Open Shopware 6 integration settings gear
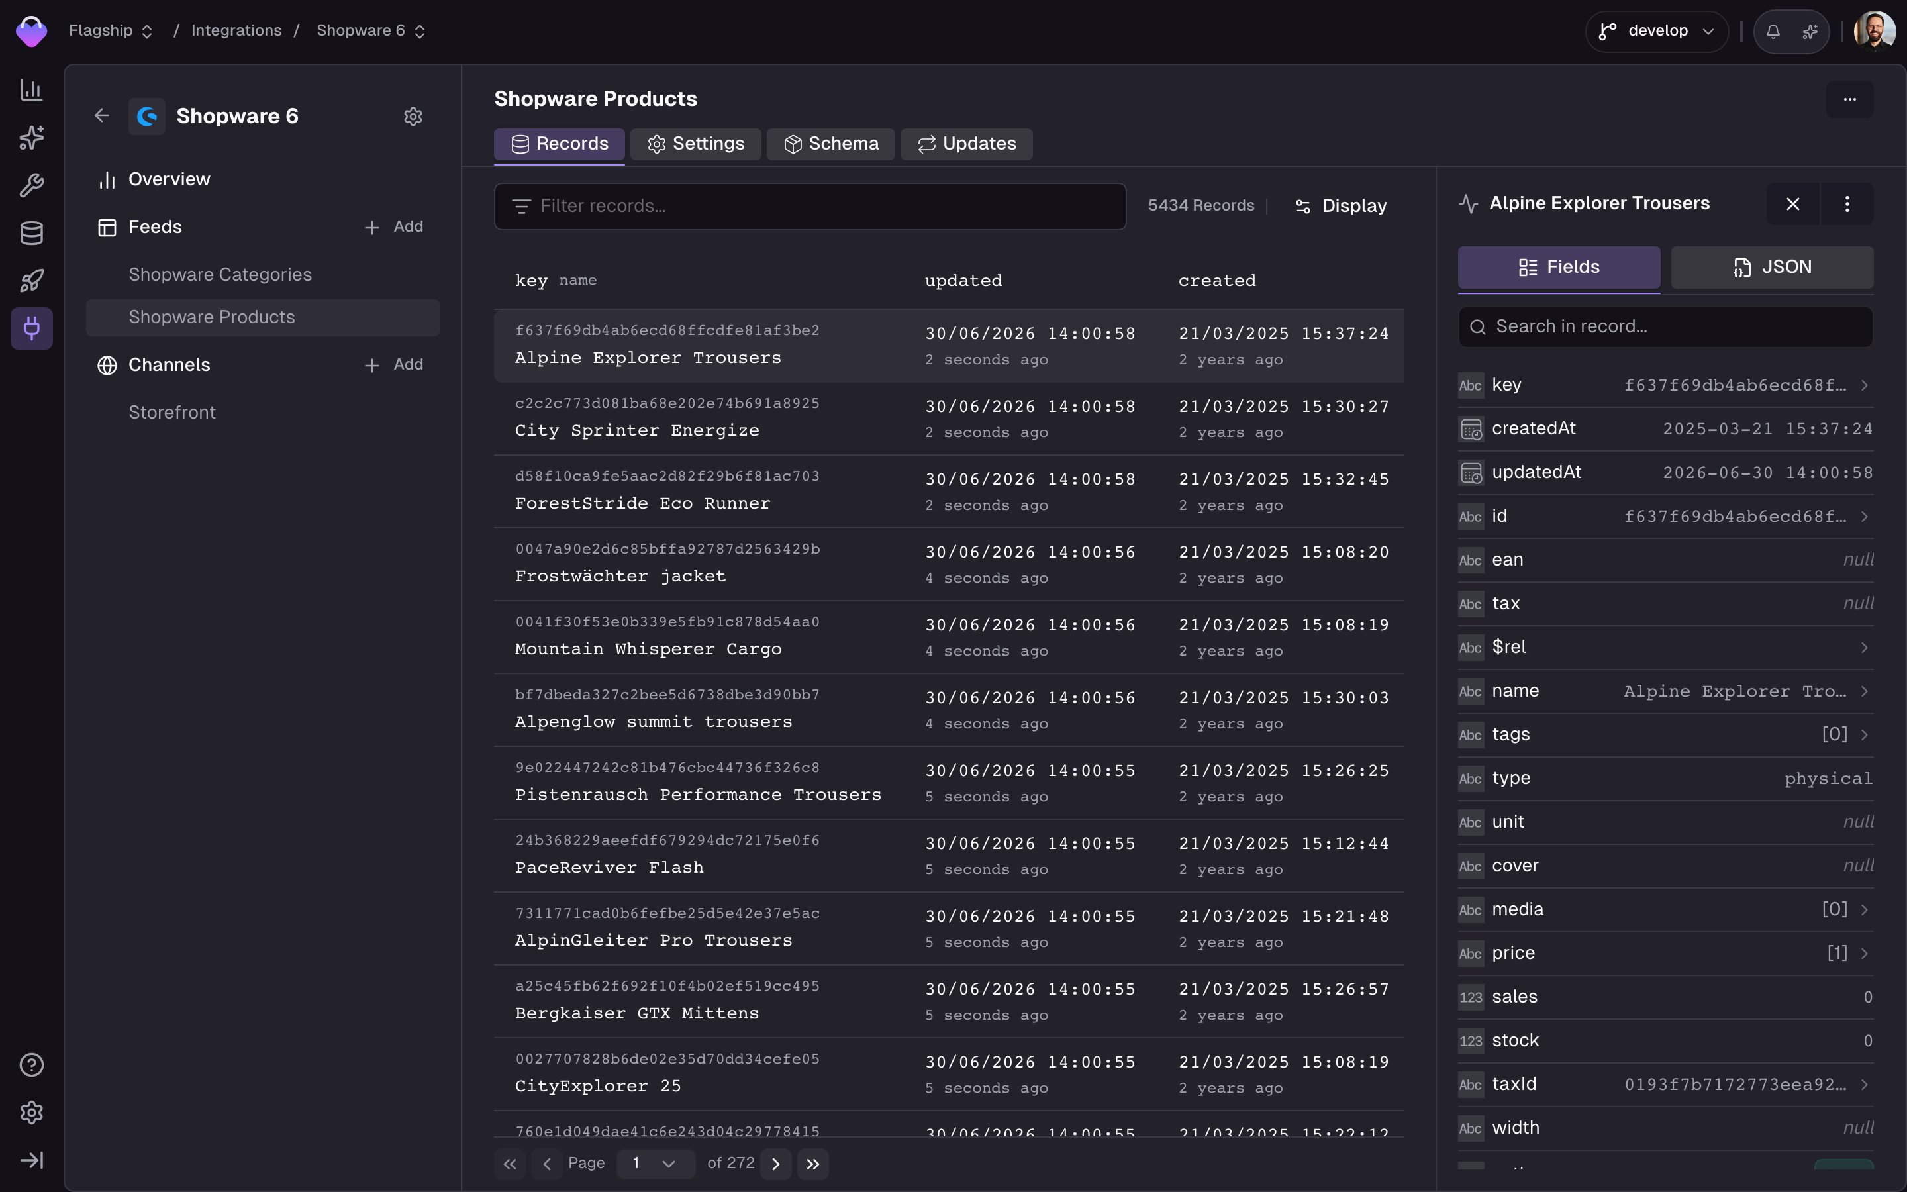 pyautogui.click(x=413, y=117)
